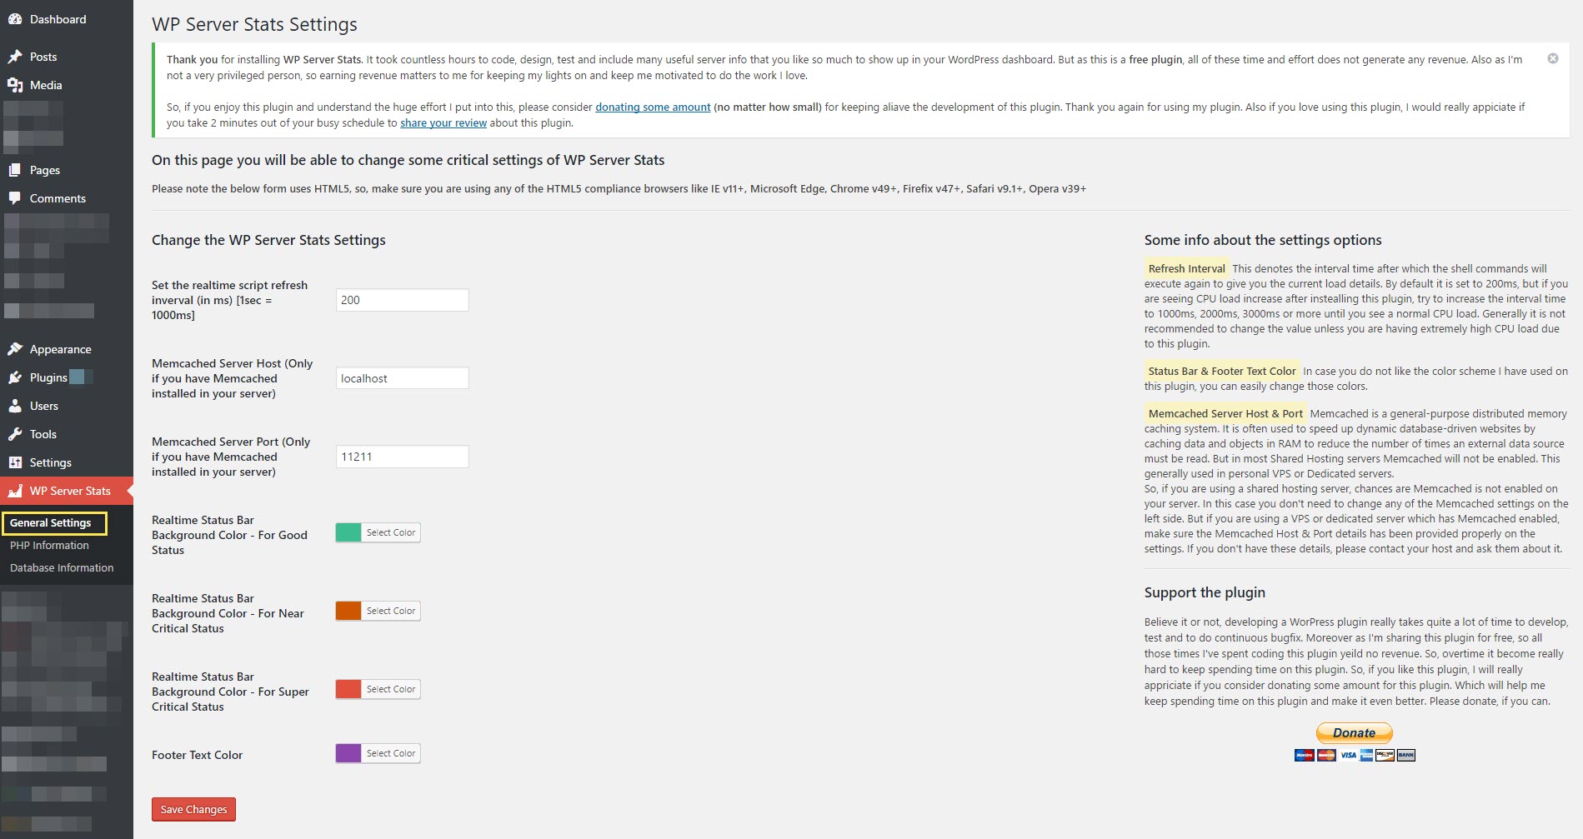The image size is (1583, 839).
Task: Click the Media icon in sidebar
Action: [15, 85]
